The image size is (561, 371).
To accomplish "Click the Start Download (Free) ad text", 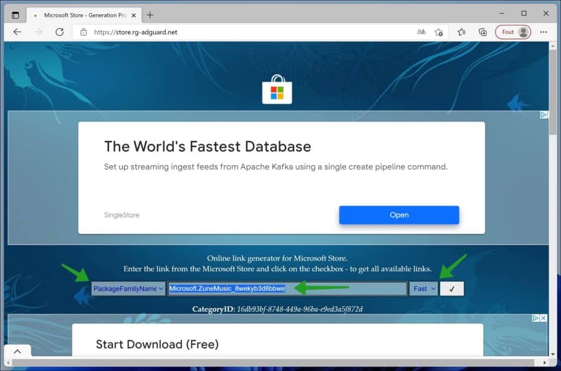I will coord(157,344).
